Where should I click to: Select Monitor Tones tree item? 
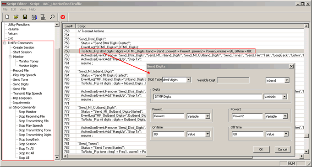coord(28,61)
